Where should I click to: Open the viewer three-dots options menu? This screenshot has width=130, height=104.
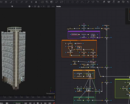click(53, 6)
